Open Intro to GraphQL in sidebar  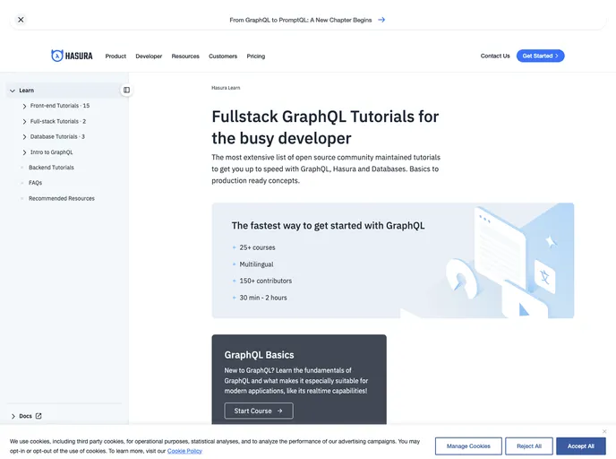point(51,152)
